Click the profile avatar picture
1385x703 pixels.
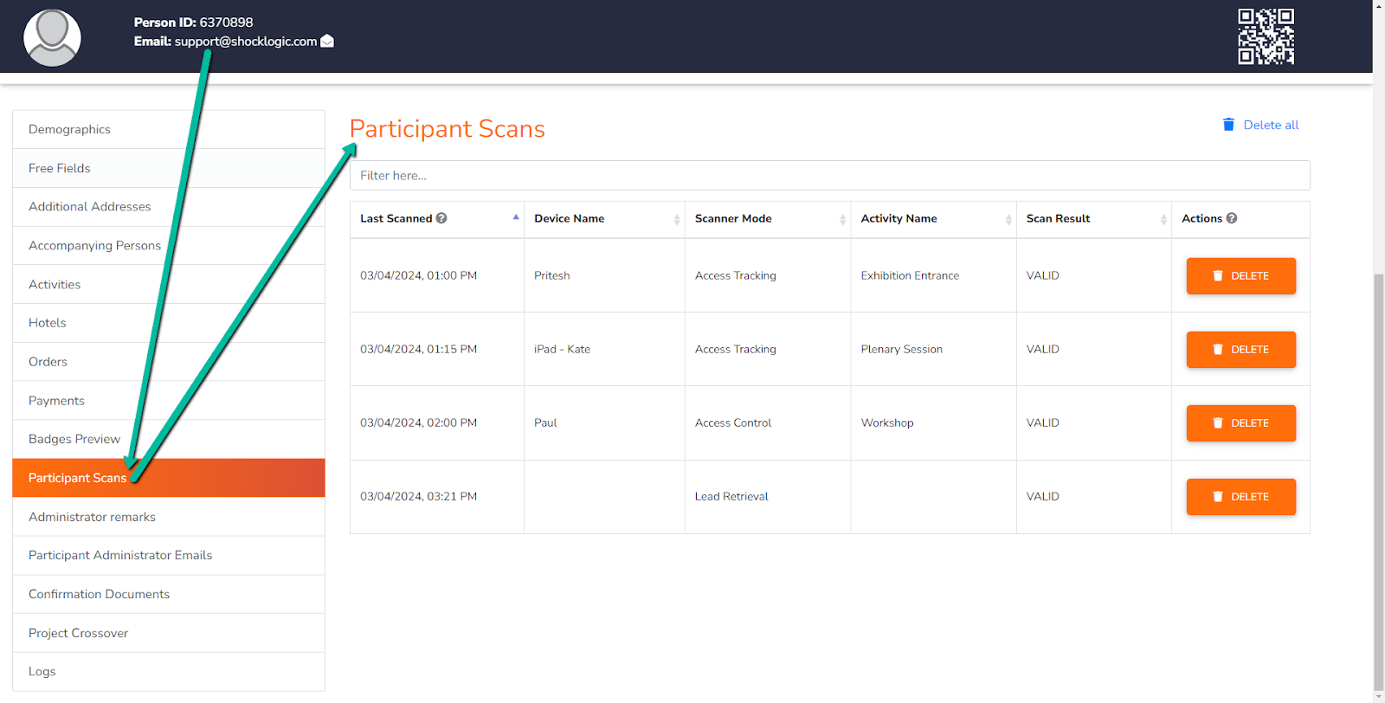[52, 38]
